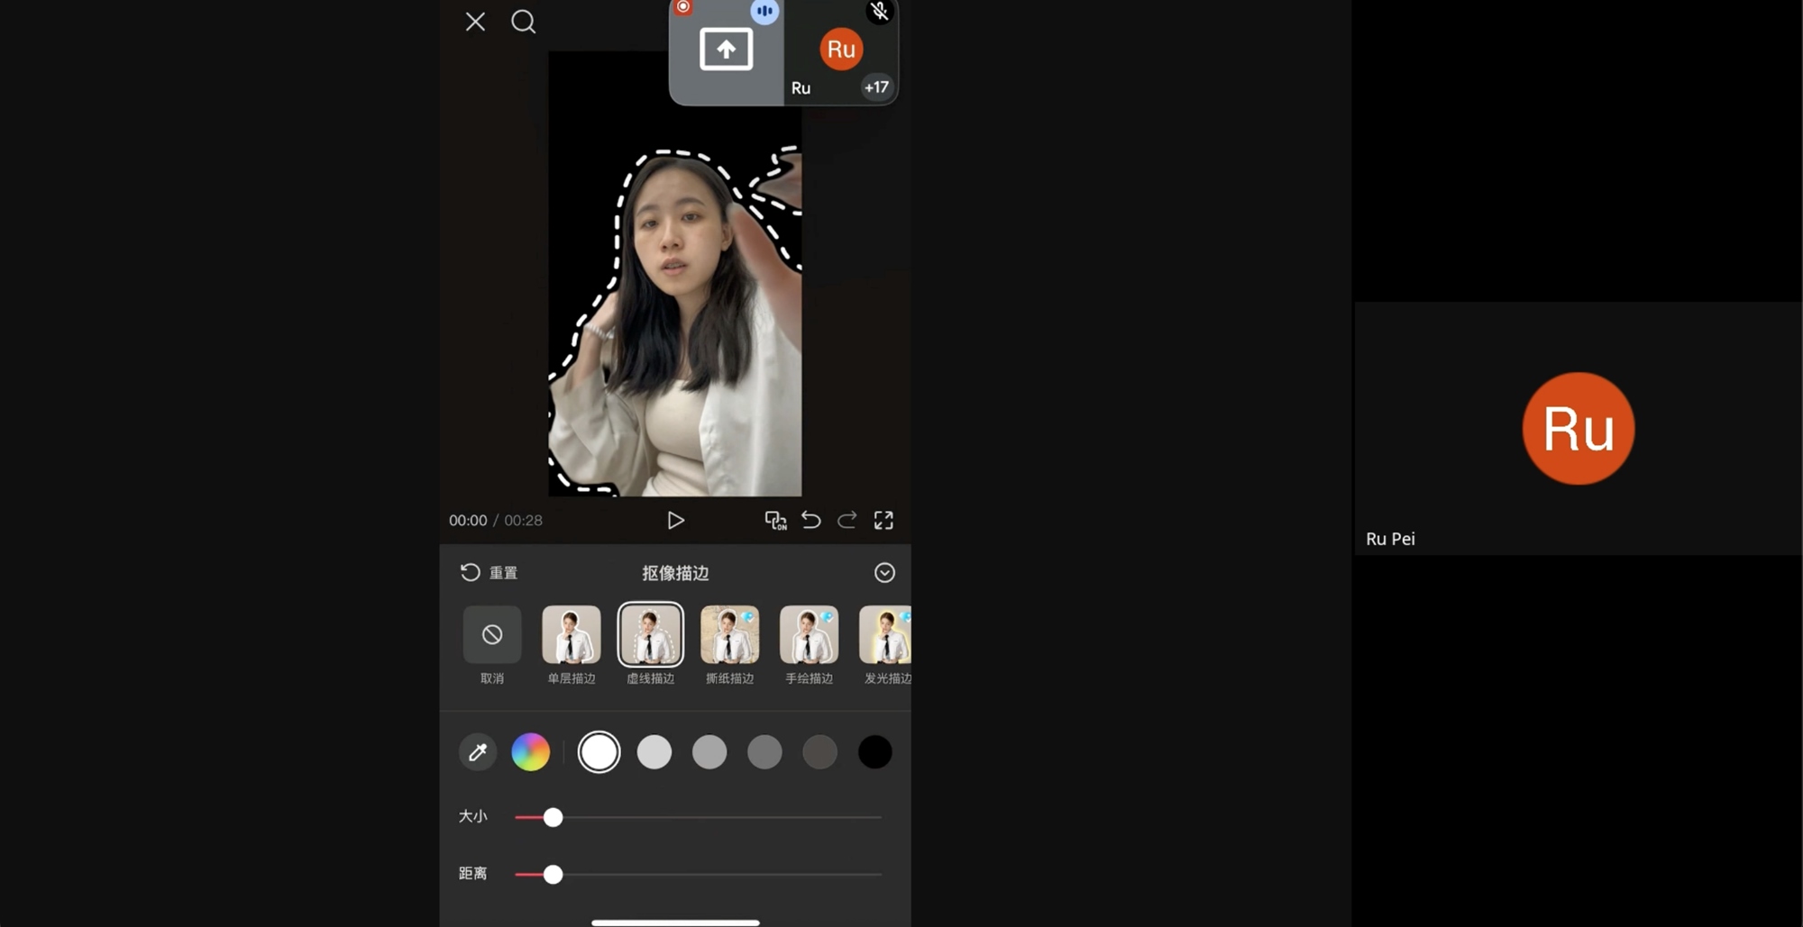The image size is (1803, 927).
Task: Collapse the 抠像描边 panel chevron
Action: coord(884,573)
